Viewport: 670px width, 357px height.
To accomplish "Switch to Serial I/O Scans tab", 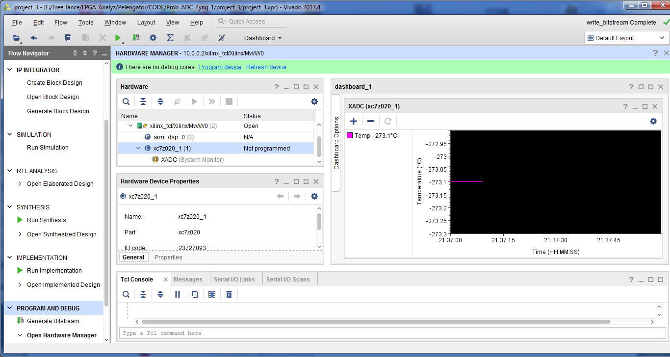I will pos(288,280).
